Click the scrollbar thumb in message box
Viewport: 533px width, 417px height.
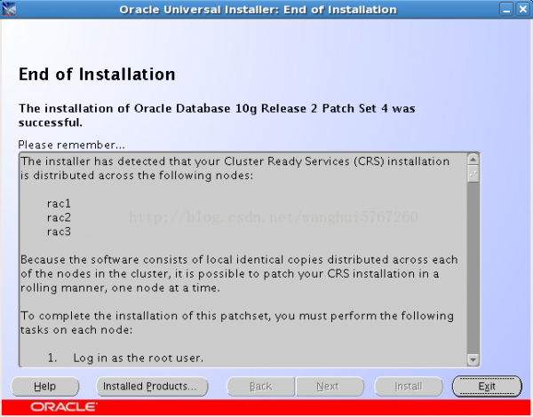473,174
